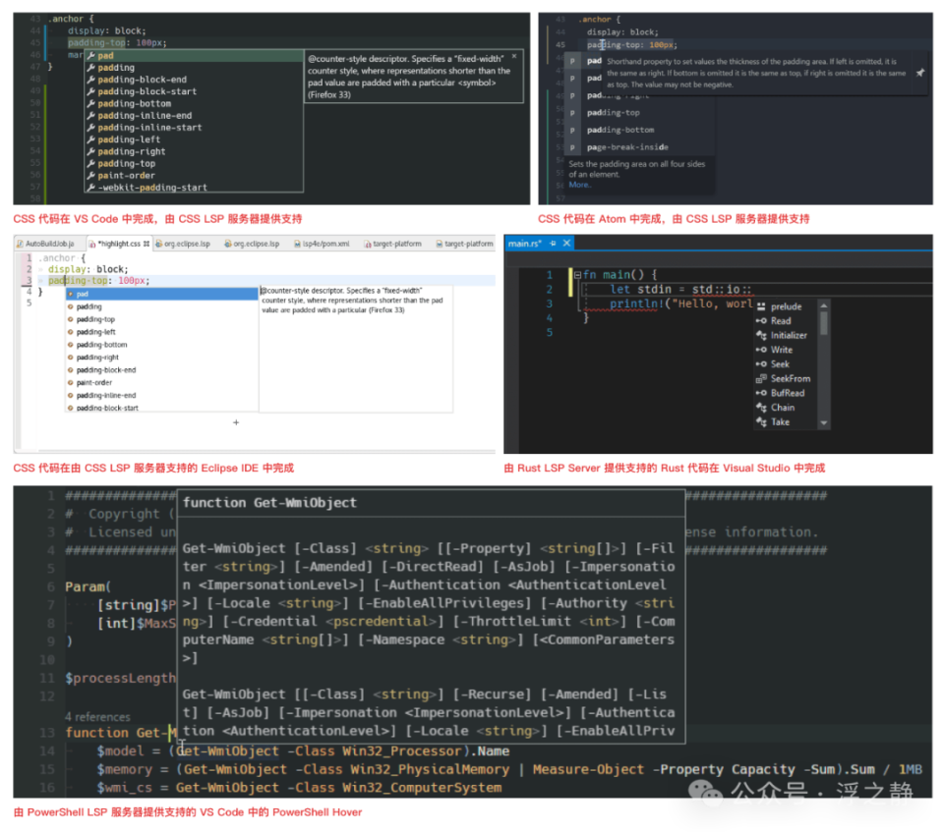
Task: Select 'padding-top' in Atom autocomplete list
Action: (640, 113)
